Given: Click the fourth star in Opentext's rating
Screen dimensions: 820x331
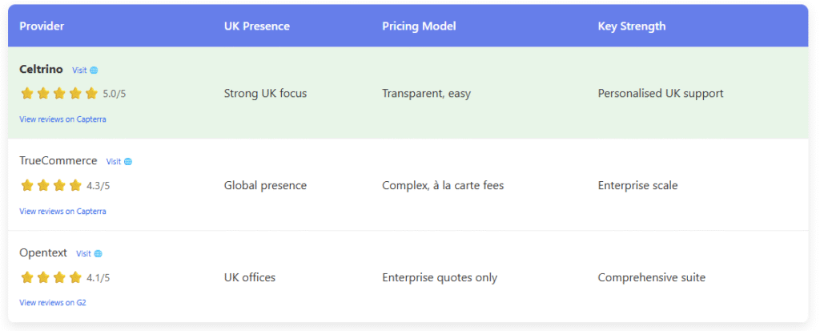Looking at the screenshot, I should coord(75,278).
